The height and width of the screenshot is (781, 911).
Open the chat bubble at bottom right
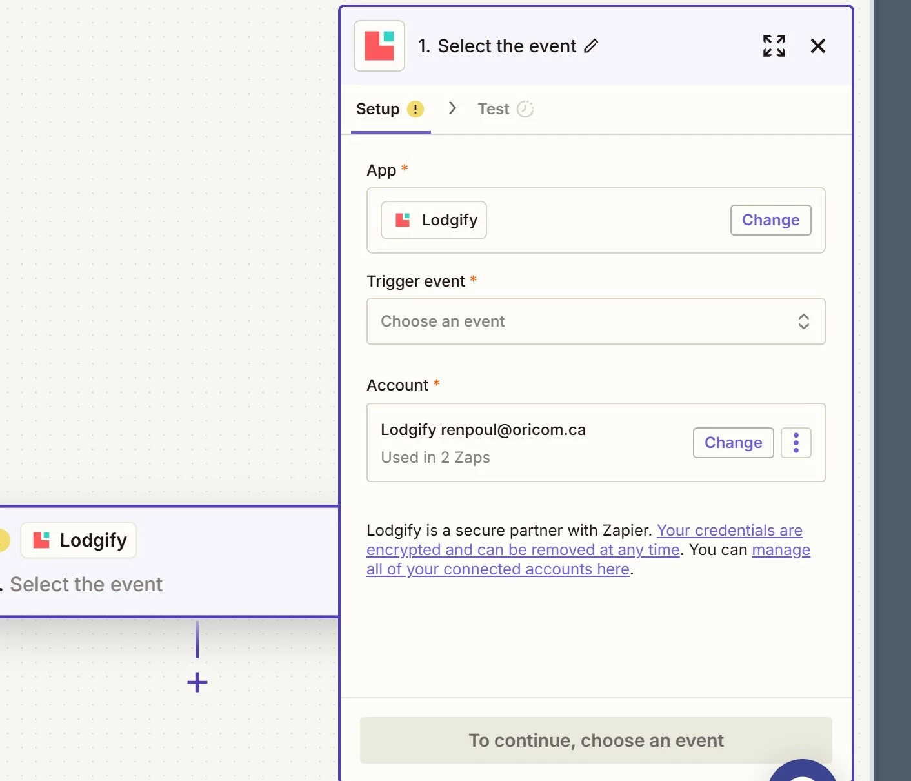(803, 771)
